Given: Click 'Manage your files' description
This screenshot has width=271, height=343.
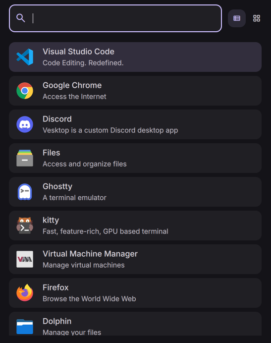Looking at the screenshot, I should coord(72,332).
